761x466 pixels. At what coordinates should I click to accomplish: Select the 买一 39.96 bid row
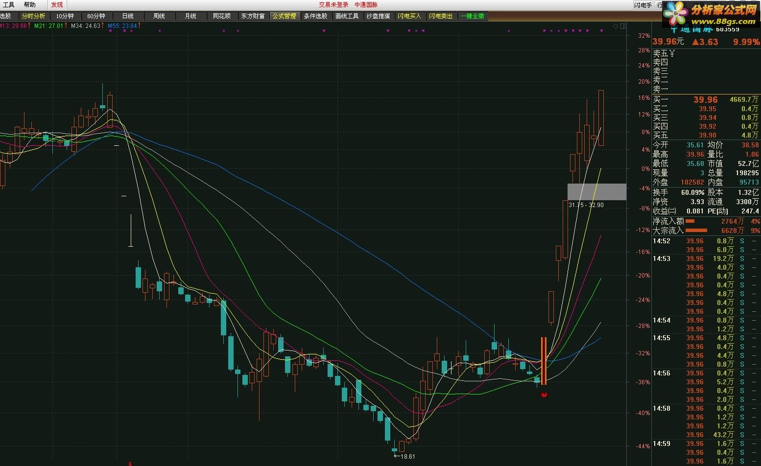pyautogui.click(x=706, y=99)
